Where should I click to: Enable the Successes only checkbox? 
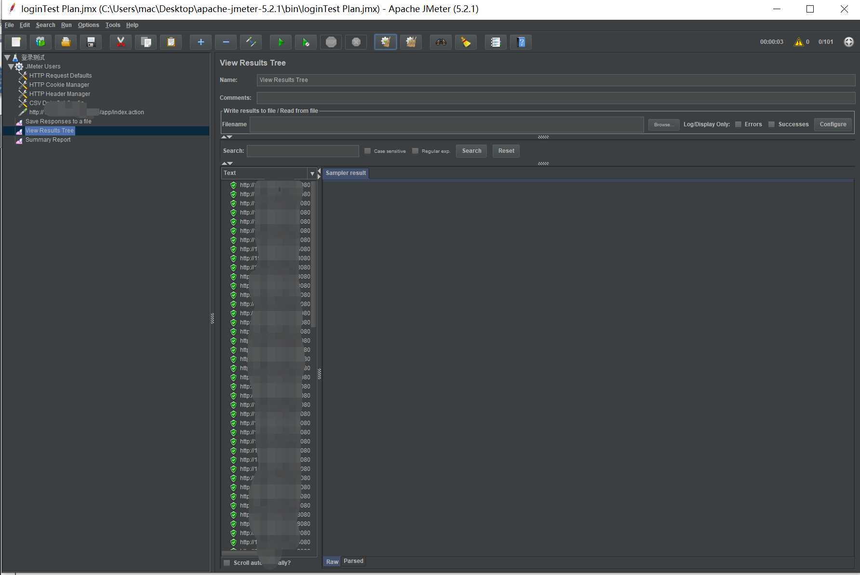(x=771, y=124)
